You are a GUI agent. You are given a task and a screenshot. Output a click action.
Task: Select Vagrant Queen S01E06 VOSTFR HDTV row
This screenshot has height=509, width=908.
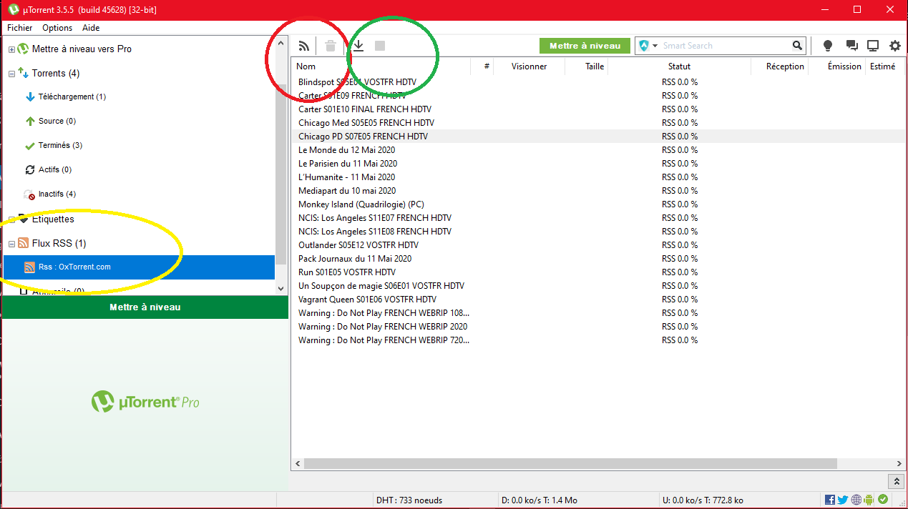click(x=598, y=300)
